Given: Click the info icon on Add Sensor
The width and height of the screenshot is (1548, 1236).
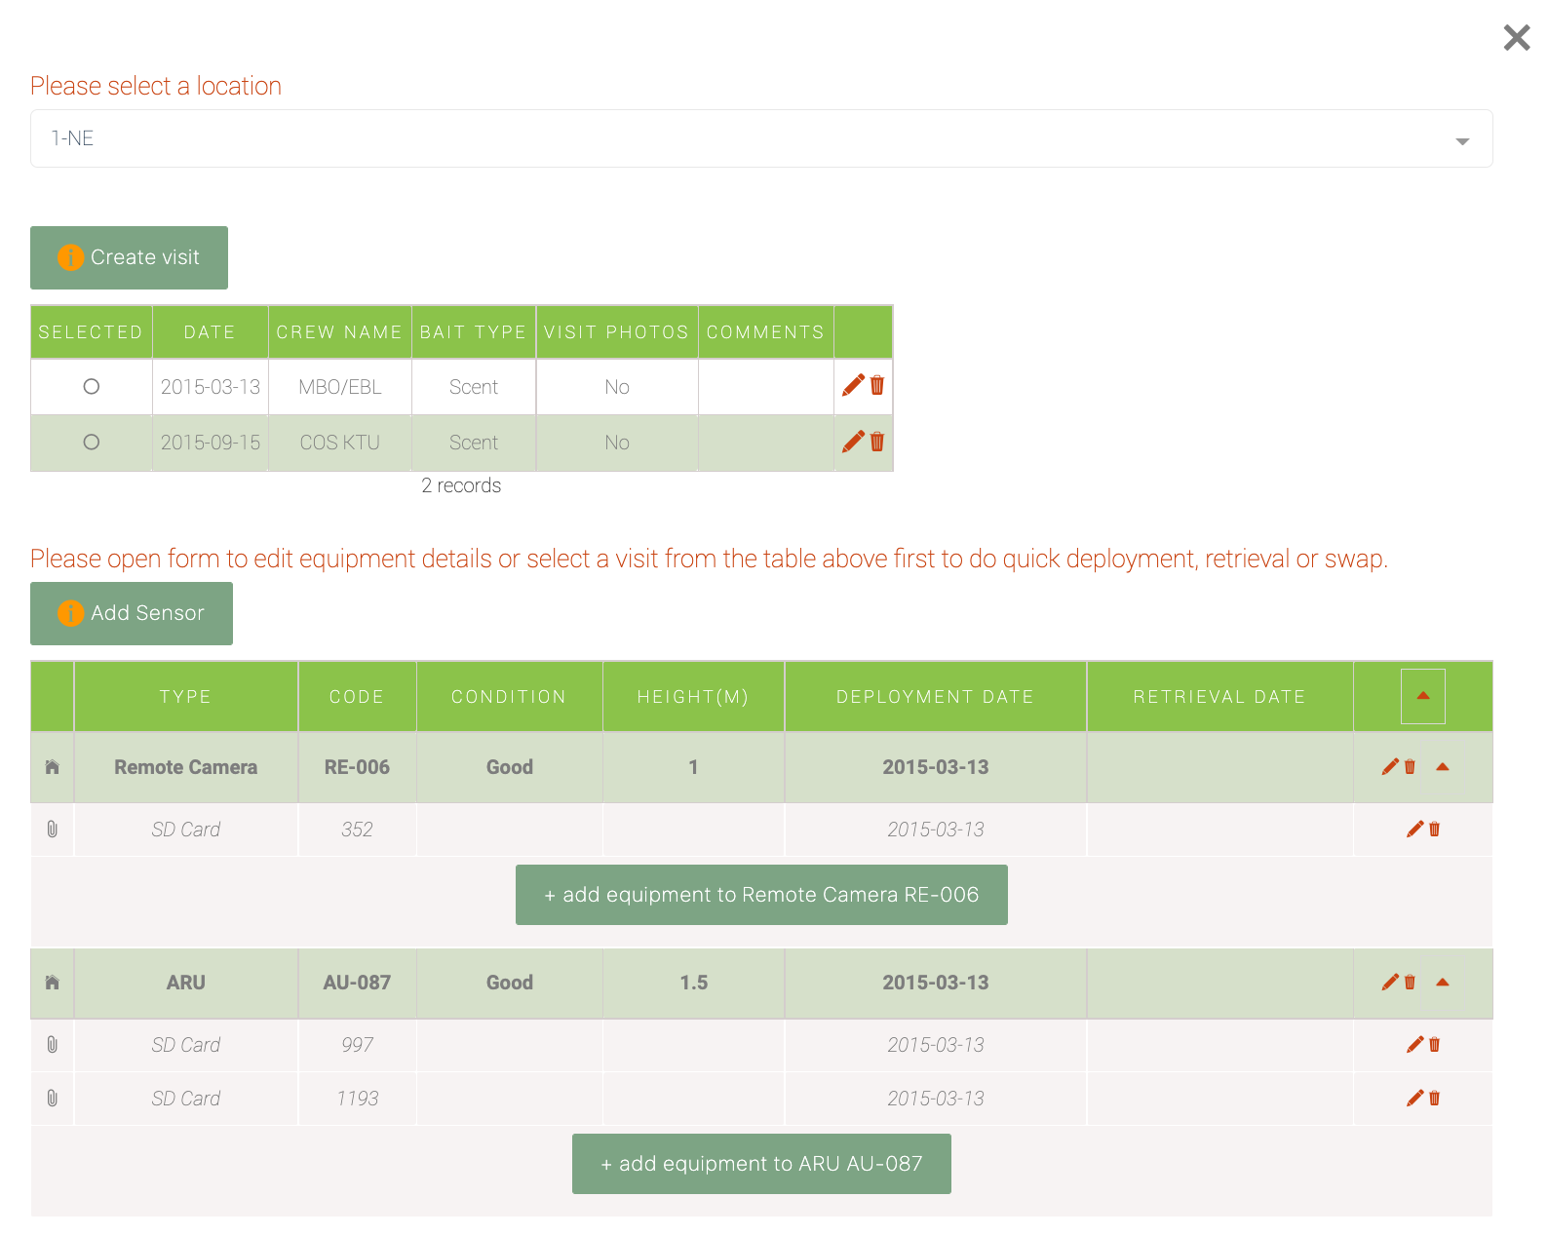Looking at the screenshot, I should pos(70,613).
